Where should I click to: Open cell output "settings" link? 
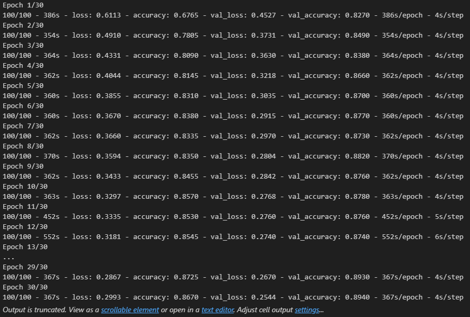[x=307, y=310]
